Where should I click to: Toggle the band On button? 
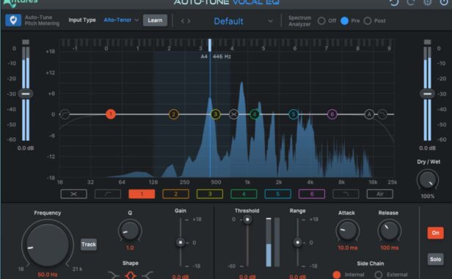tap(435, 233)
